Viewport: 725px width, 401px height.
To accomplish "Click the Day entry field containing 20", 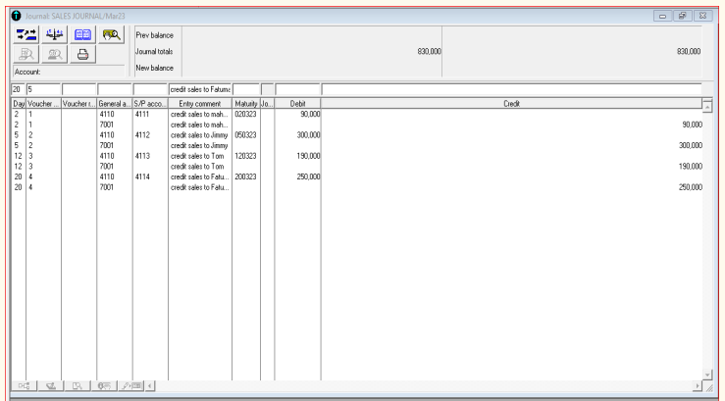I will coord(18,89).
